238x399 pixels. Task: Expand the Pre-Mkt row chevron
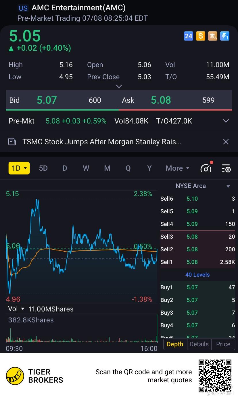tap(226, 121)
